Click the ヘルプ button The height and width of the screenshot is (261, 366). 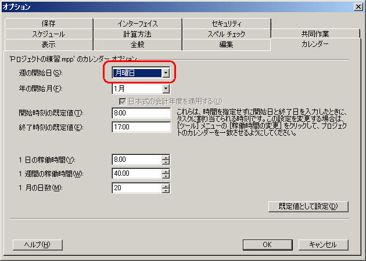(x=37, y=244)
